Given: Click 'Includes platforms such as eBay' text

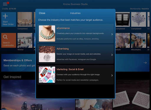Looking at the screenshot, I should [78, 39].
